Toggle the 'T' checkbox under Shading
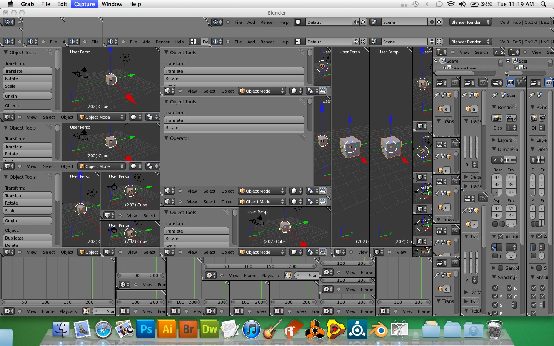554x346 pixels. pyautogui.click(x=496, y=288)
